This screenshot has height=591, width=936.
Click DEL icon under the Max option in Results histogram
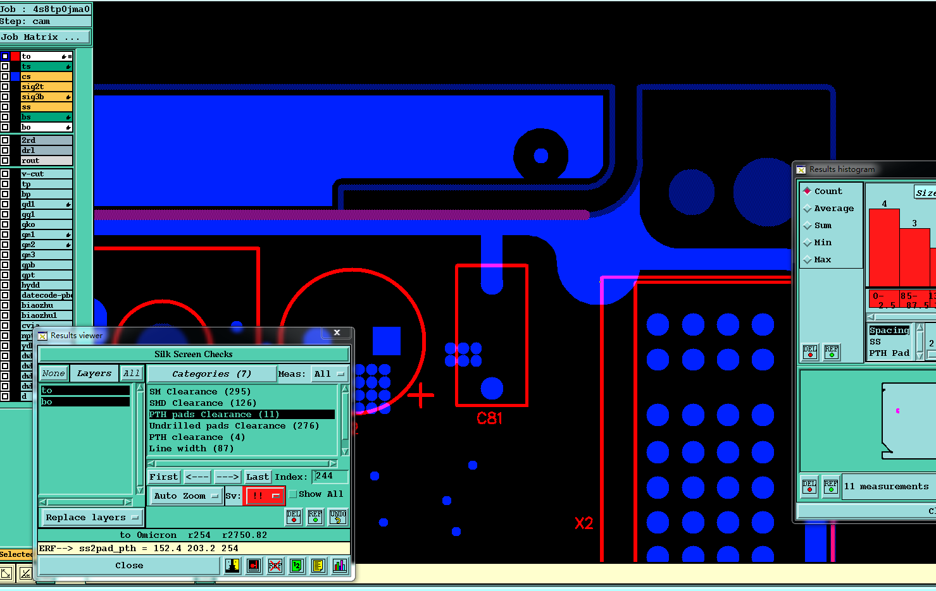[810, 352]
